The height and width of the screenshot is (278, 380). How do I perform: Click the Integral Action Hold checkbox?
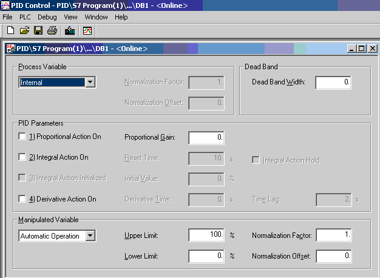coord(256,160)
